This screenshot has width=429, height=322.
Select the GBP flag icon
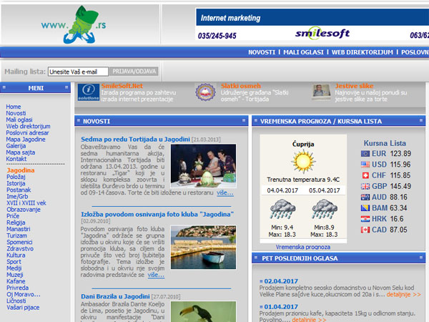pos(365,186)
